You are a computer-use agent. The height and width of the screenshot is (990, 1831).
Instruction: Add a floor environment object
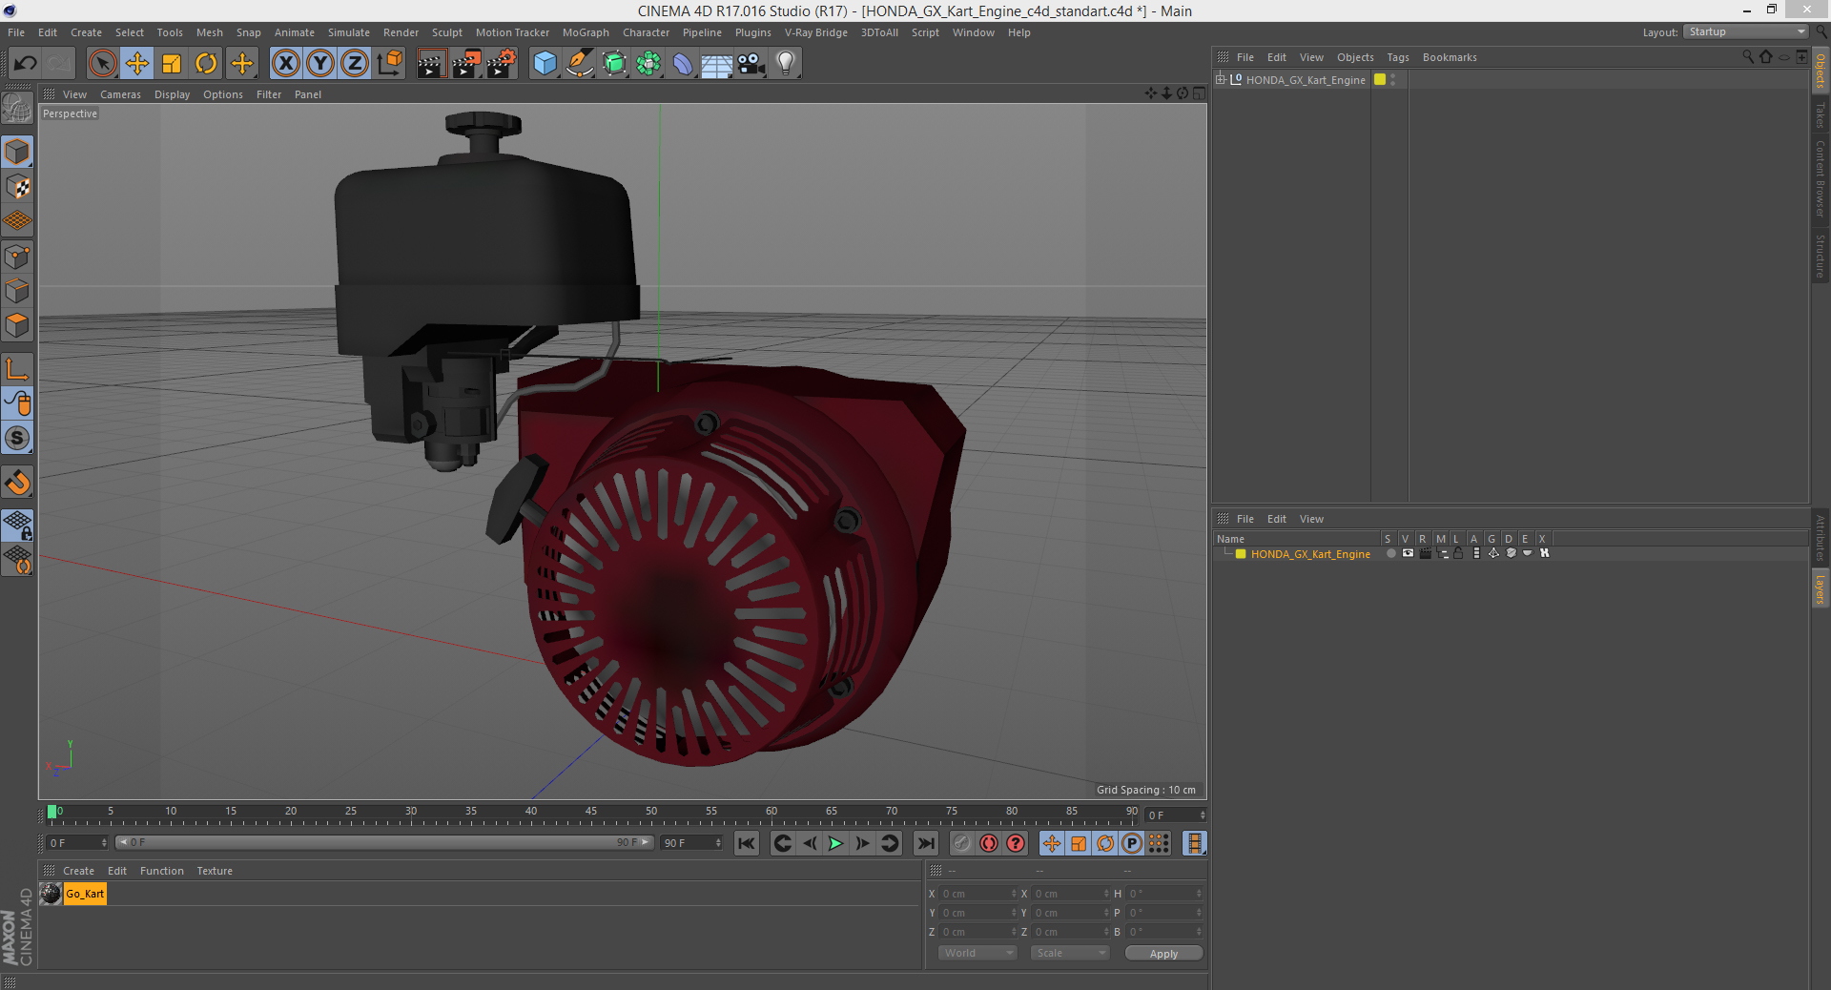[717, 64]
